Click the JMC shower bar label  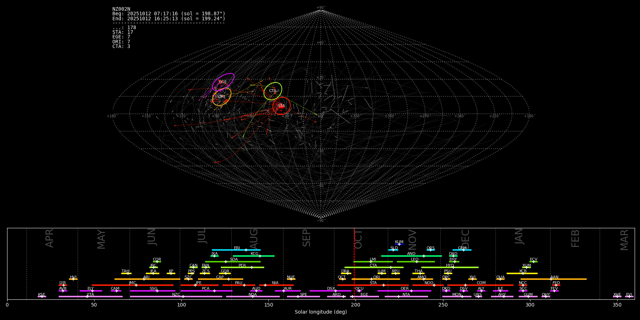(x=133, y=283)
